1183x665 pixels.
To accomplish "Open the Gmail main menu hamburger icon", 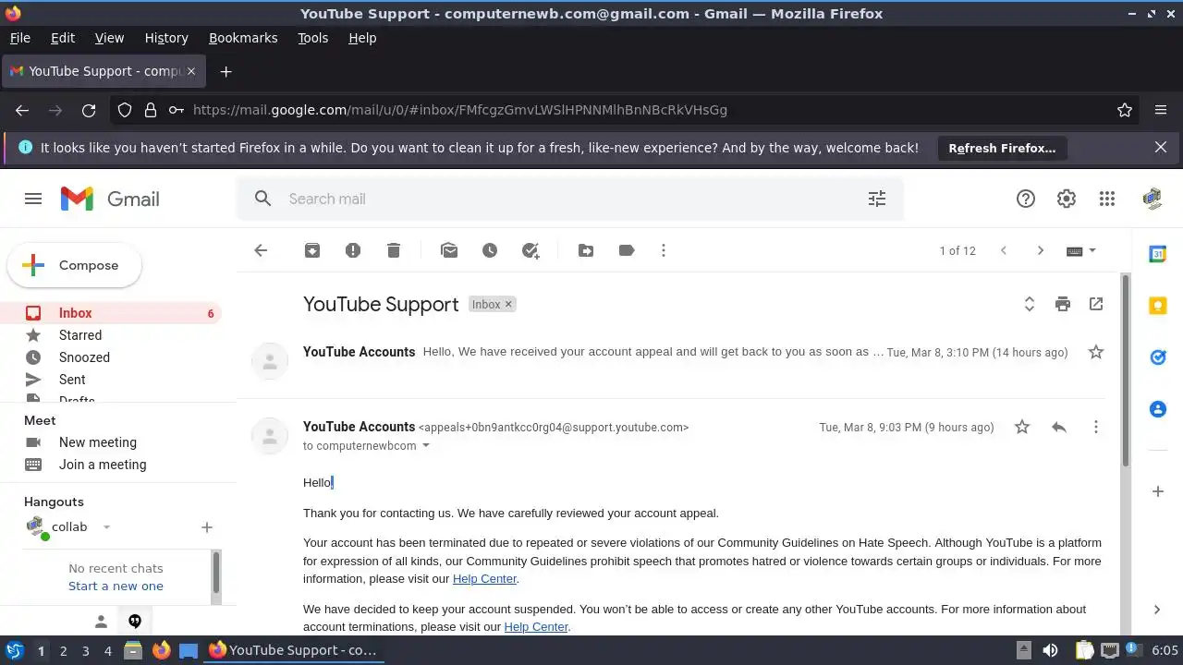I will tap(33, 199).
